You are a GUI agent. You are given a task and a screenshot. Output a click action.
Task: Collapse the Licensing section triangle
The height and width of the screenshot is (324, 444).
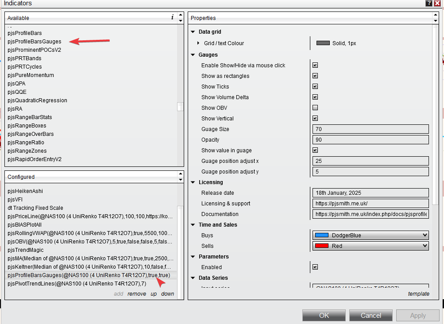(193, 182)
